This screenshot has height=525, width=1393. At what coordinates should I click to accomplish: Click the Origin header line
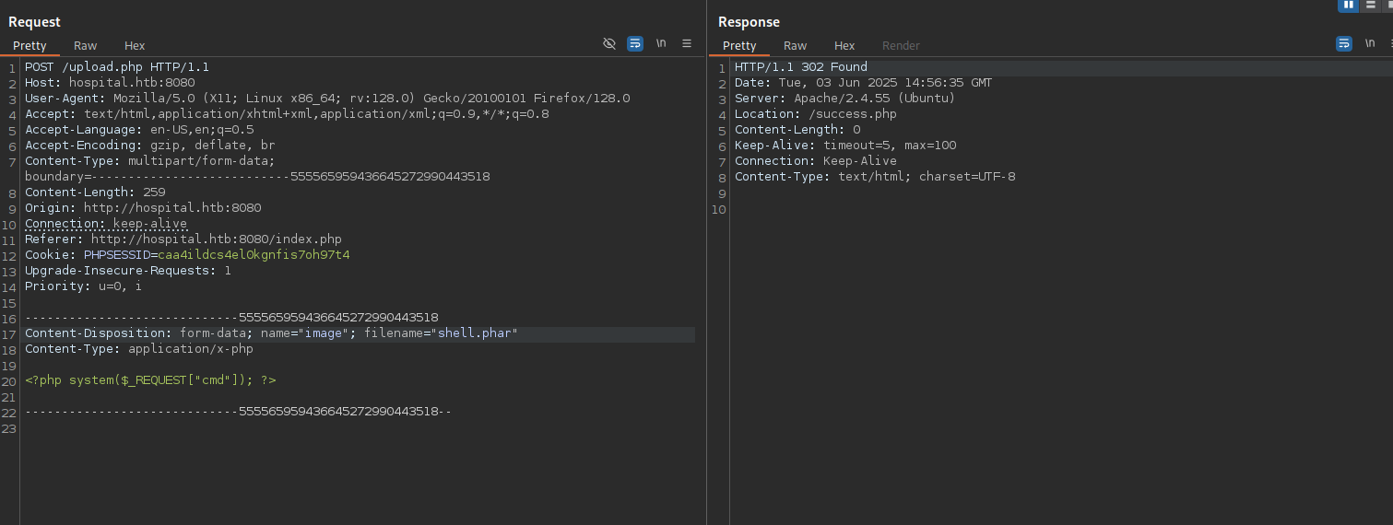143,208
